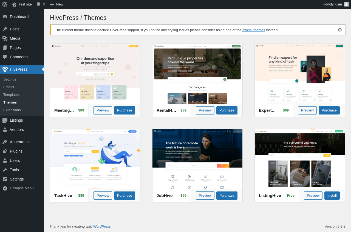Select the Themes submenu item
351x232 pixels.
pos(22,102)
